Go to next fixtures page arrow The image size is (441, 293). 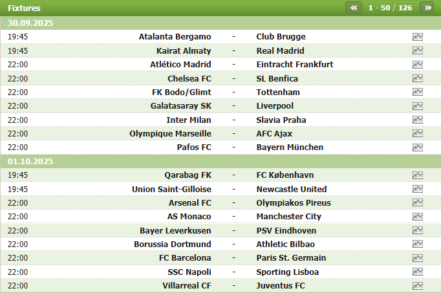(x=427, y=8)
